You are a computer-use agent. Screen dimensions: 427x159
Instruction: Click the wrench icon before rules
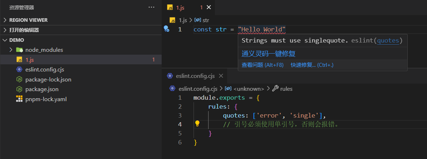click(275, 88)
